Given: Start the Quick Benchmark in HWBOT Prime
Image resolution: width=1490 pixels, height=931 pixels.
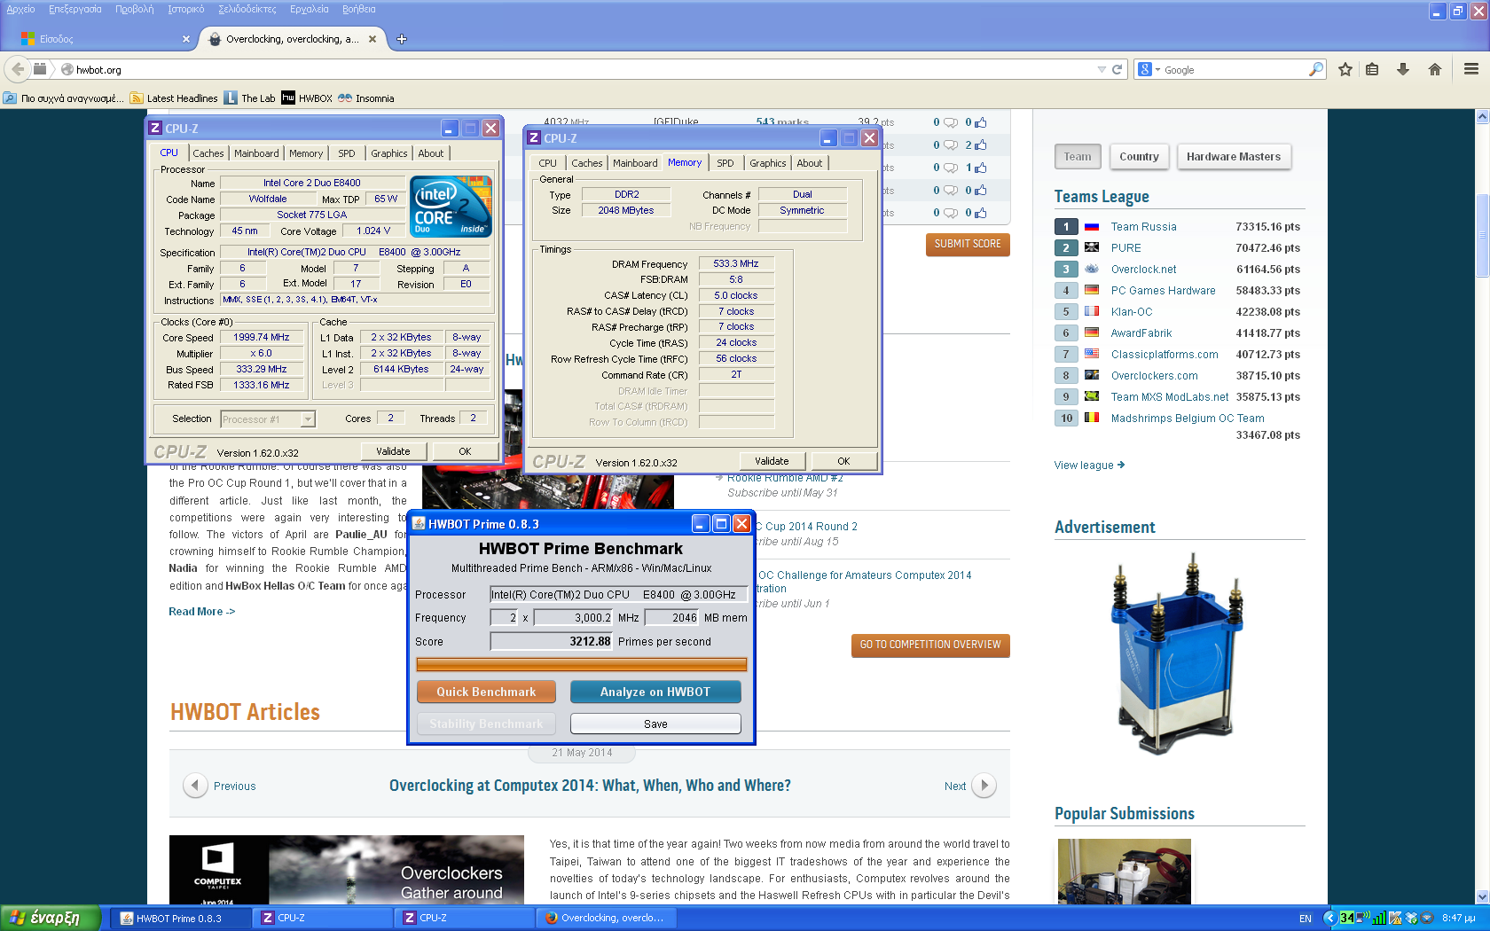Looking at the screenshot, I should [x=486, y=692].
